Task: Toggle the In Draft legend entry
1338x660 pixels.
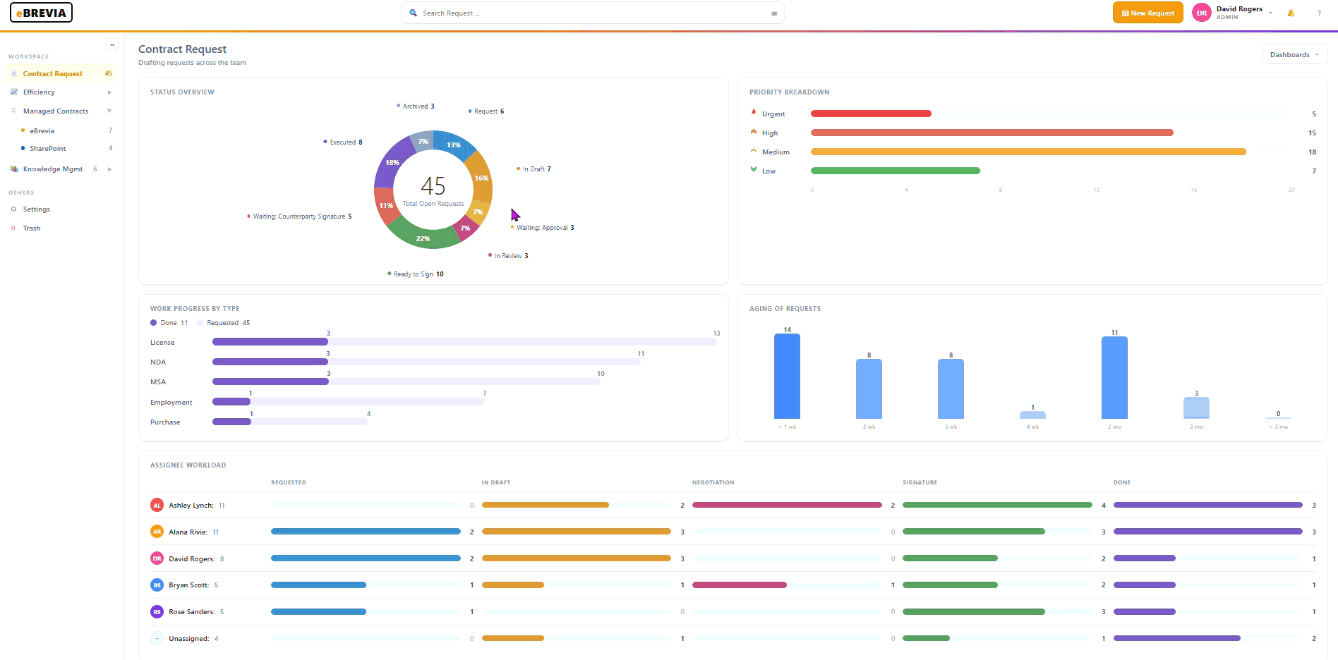Action: [534, 169]
